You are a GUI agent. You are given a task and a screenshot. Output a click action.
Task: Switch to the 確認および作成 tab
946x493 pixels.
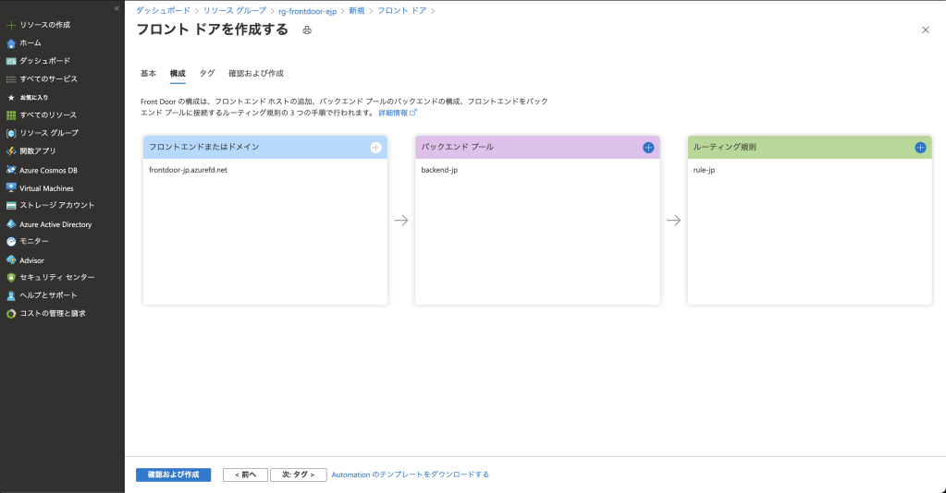pyautogui.click(x=255, y=73)
